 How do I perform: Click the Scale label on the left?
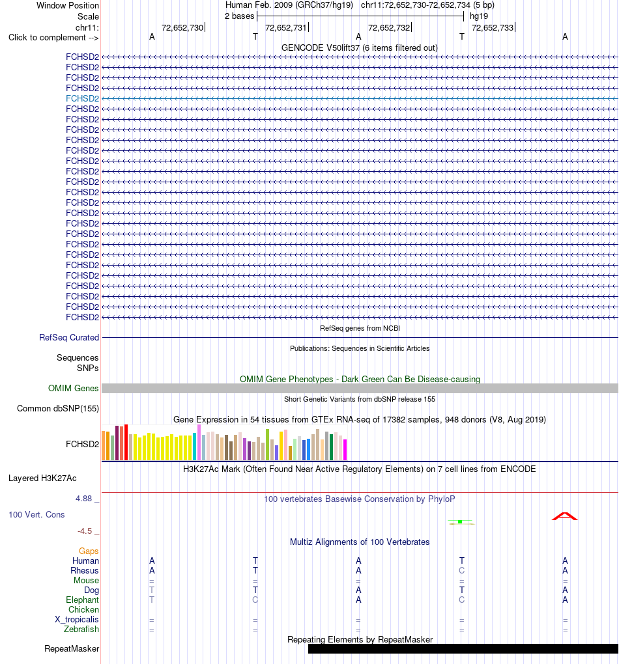88,16
